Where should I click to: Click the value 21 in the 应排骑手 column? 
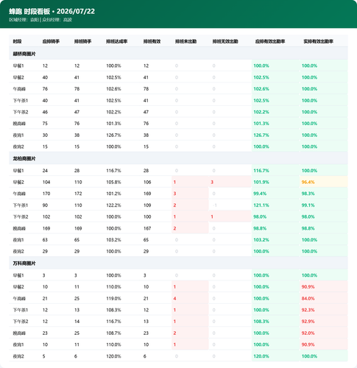(x=45, y=298)
